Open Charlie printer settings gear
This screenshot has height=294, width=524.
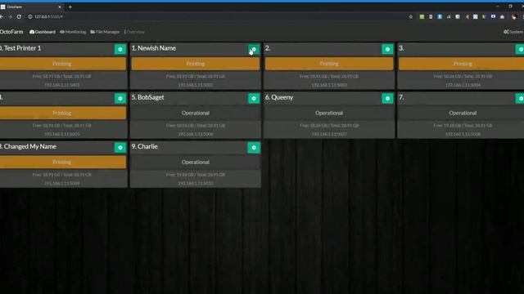click(x=254, y=147)
